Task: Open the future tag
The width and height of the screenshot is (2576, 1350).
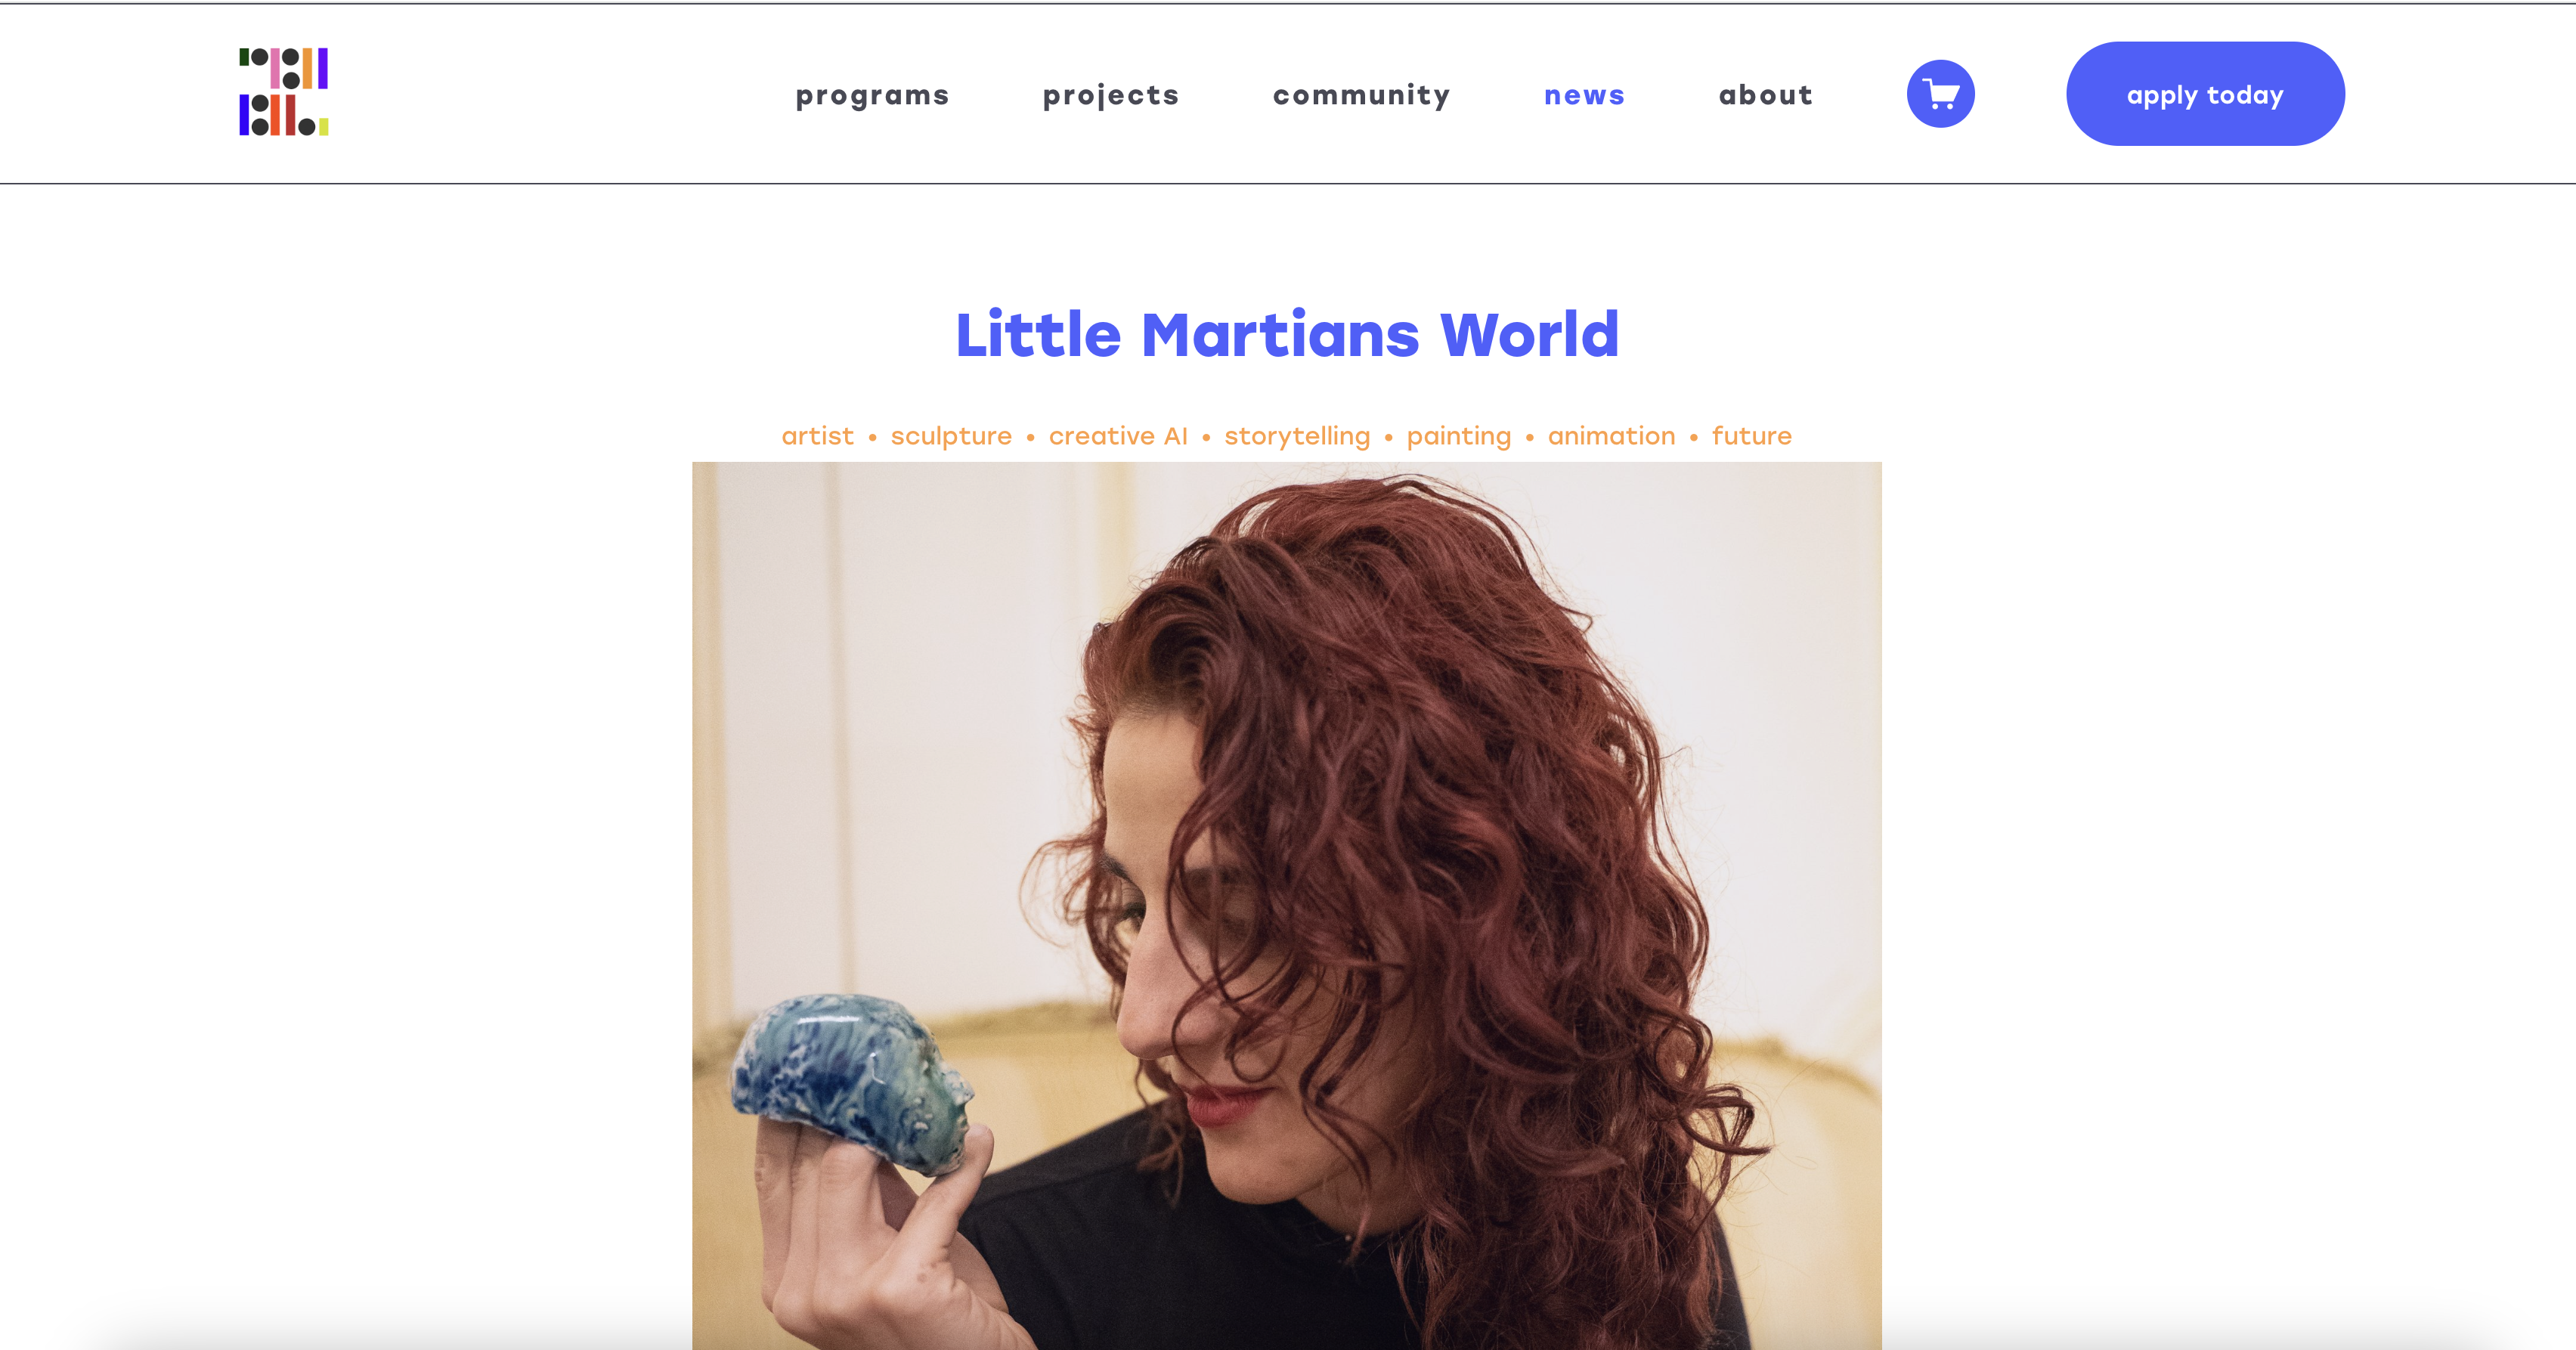Action: point(1751,436)
